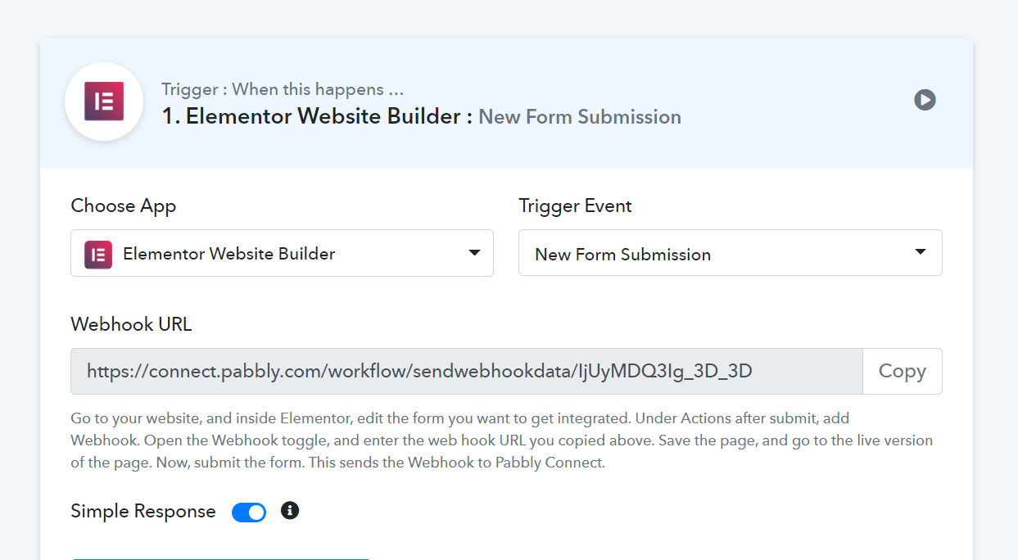Image resolution: width=1018 pixels, height=560 pixels.
Task: Click the 'Trigger : When this happens' text
Action: click(283, 89)
